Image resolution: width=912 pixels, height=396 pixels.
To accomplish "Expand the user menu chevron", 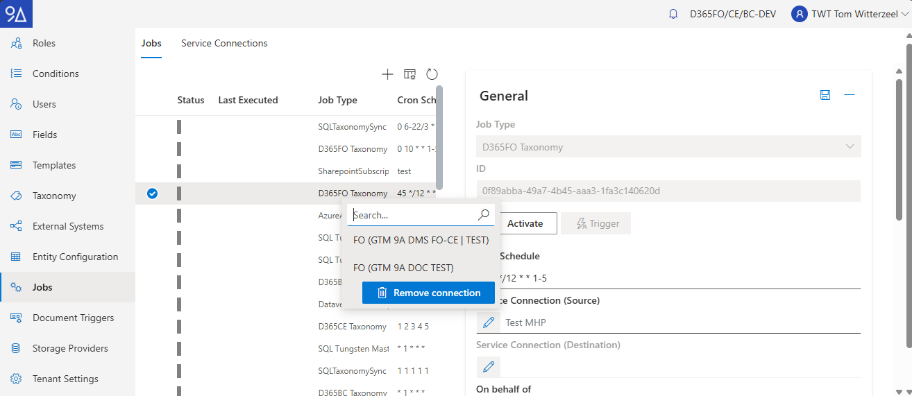I will pyautogui.click(x=904, y=14).
